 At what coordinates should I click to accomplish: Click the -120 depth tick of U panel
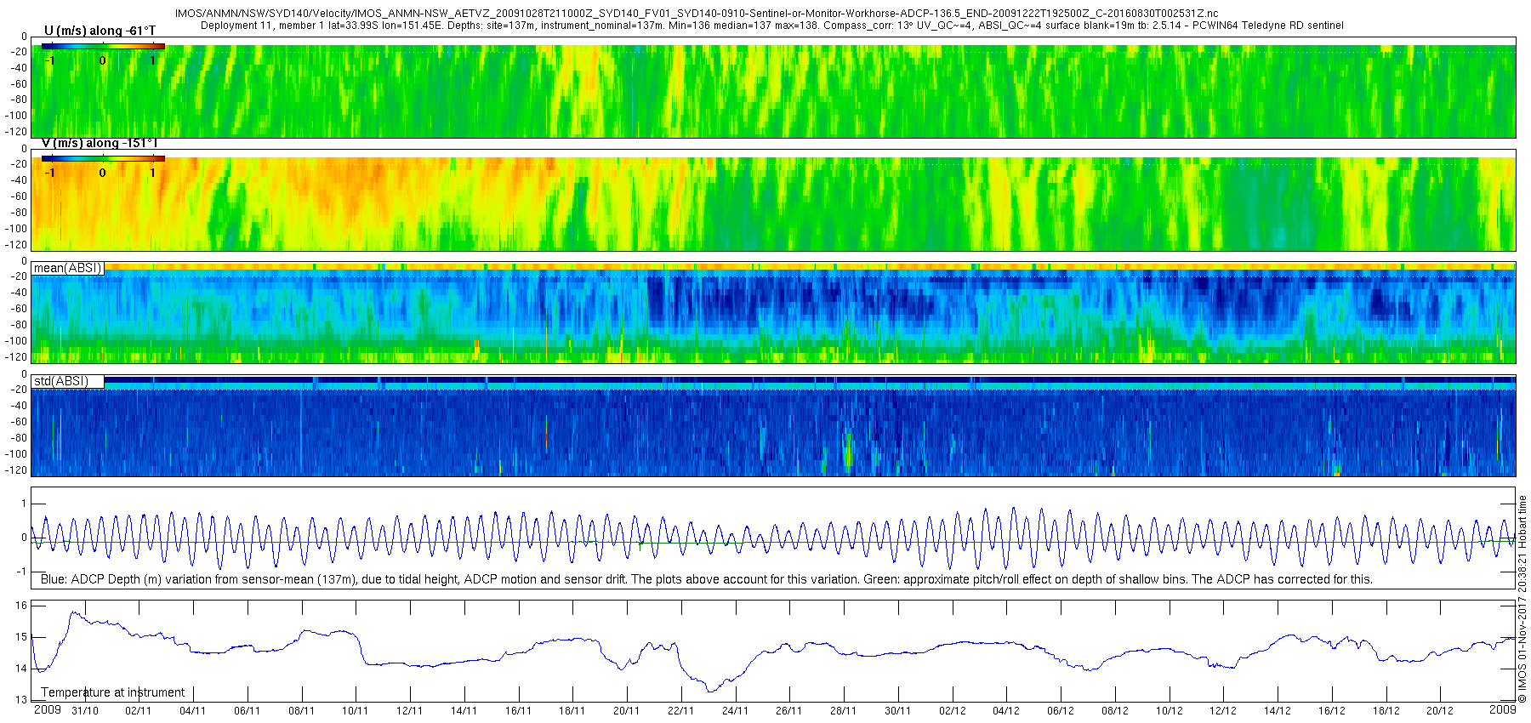coord(16,132)
